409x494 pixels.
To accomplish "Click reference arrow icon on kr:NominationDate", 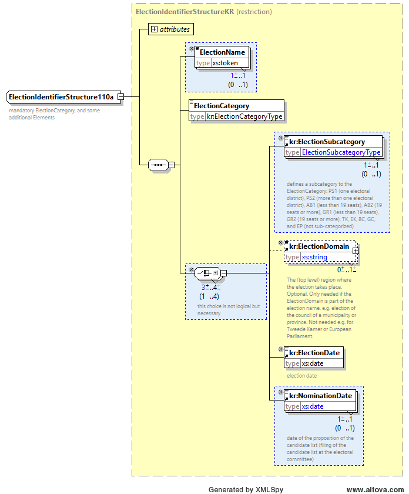I will pyautogui.click(x=287, y=399).
